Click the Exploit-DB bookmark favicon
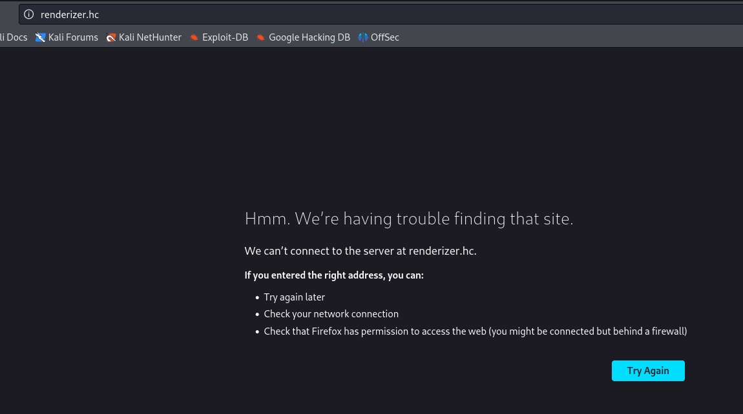The height and width of the screenshot is (414, 743). 194,37
